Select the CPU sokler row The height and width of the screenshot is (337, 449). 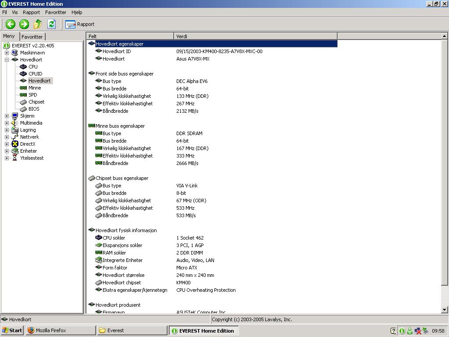pos(212,238)
